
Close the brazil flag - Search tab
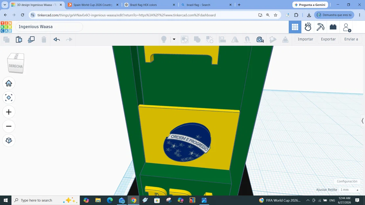(x=230, y=5)
